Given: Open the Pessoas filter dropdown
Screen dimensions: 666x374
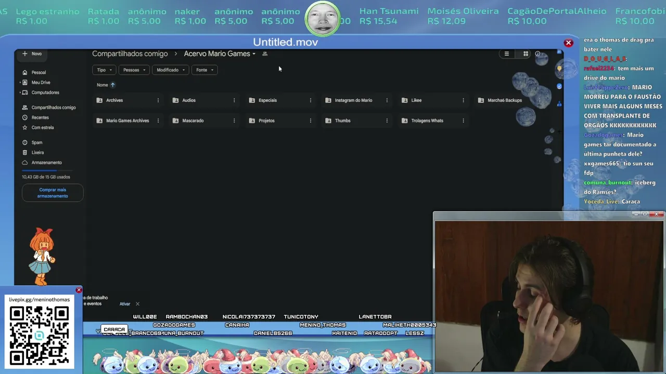Looking at the screenshot, I should coord(134,70).
